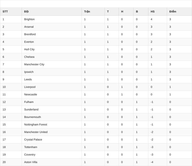
Task: Click the HS column header
Action: [153, 11]
